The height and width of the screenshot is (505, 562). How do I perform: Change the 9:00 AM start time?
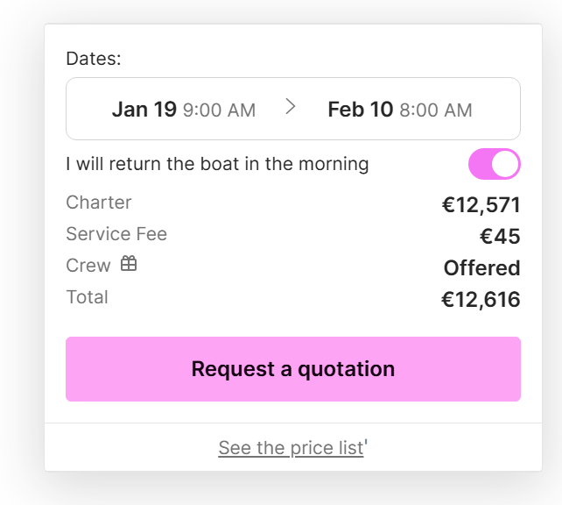tap(219, 110)
